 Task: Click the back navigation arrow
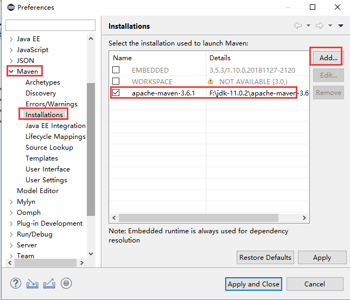pos(298,25)
